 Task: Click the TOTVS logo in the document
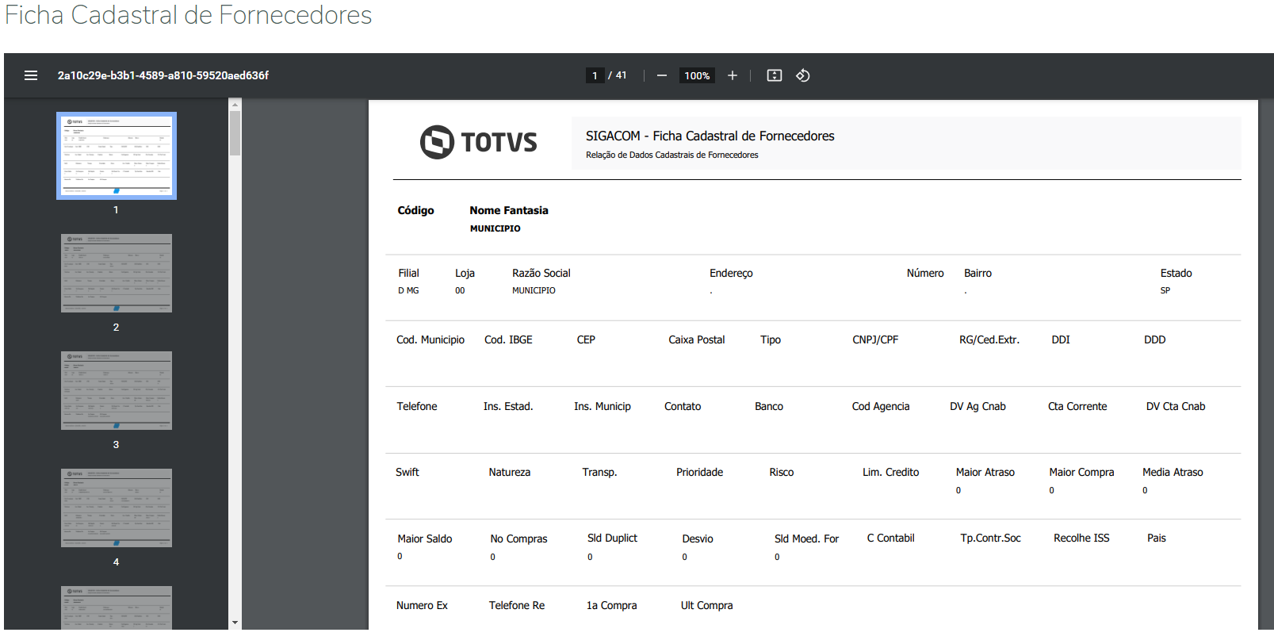478,142
